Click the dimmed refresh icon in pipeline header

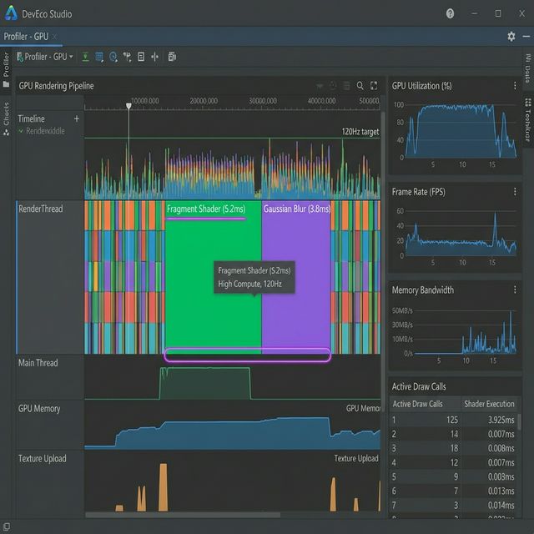[x=333, y=85]
